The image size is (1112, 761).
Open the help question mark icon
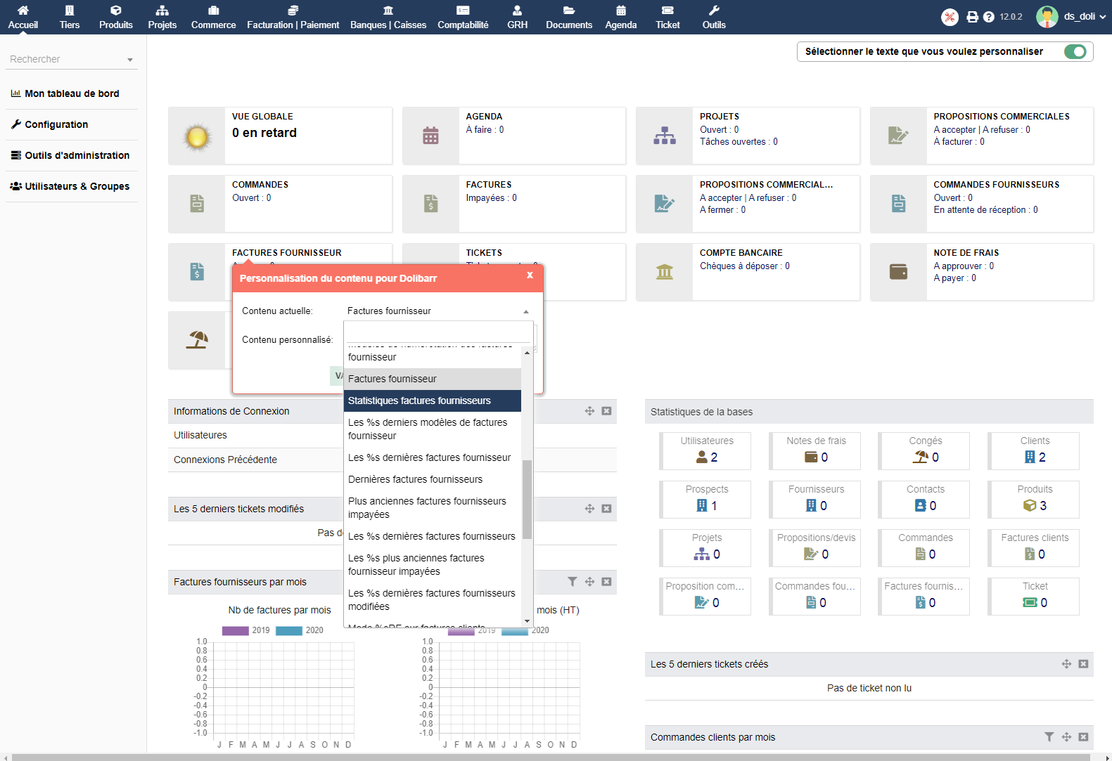click(988, 17)
